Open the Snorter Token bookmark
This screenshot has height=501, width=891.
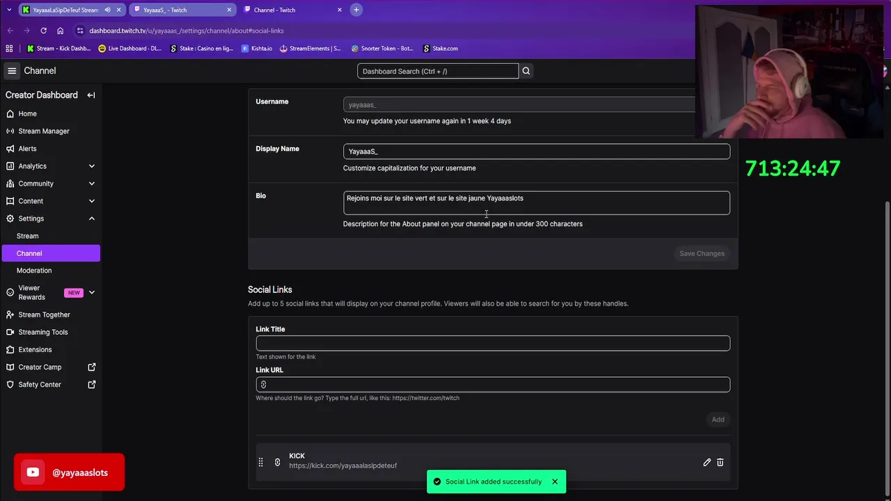(x=383, y=49)
